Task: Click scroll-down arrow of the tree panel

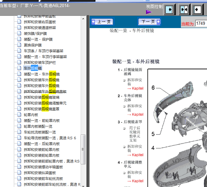Action: coord(83,186)
